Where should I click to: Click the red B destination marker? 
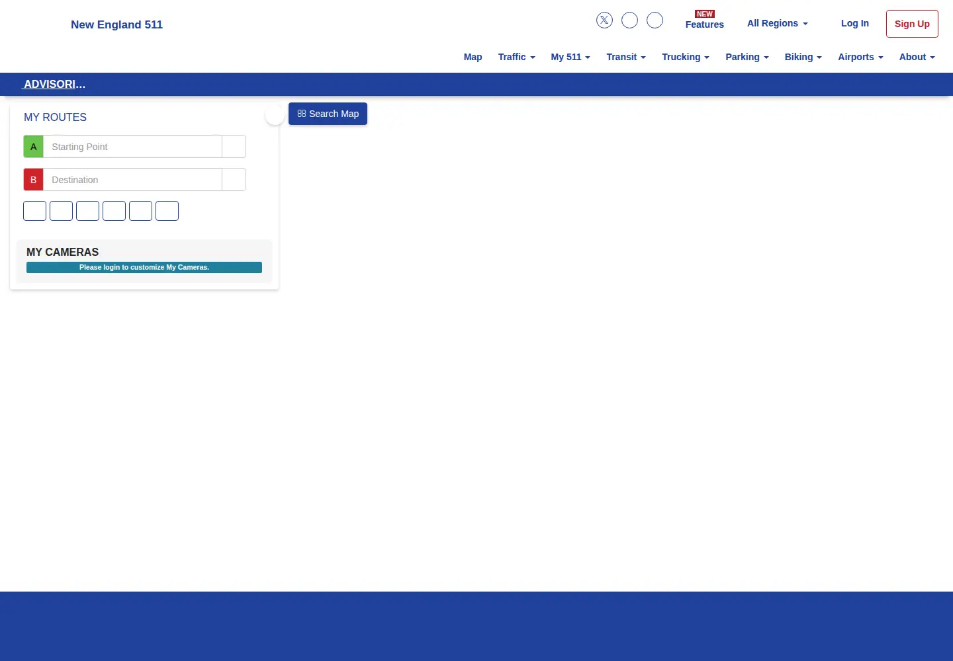[34, 180]
